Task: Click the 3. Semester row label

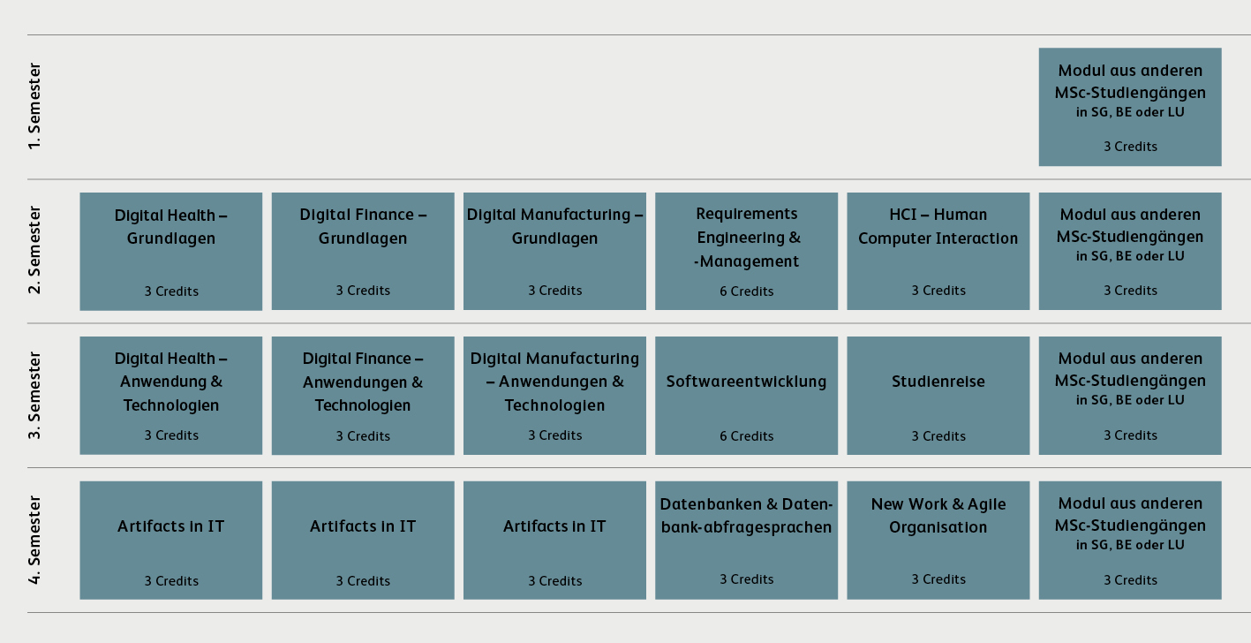Action: (x=35, y=395)
